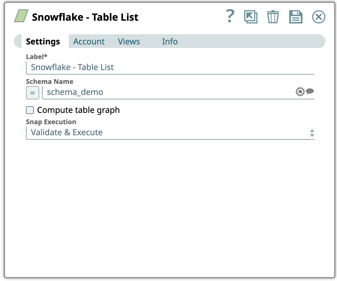Switch to the Account tab

point(89,41)
